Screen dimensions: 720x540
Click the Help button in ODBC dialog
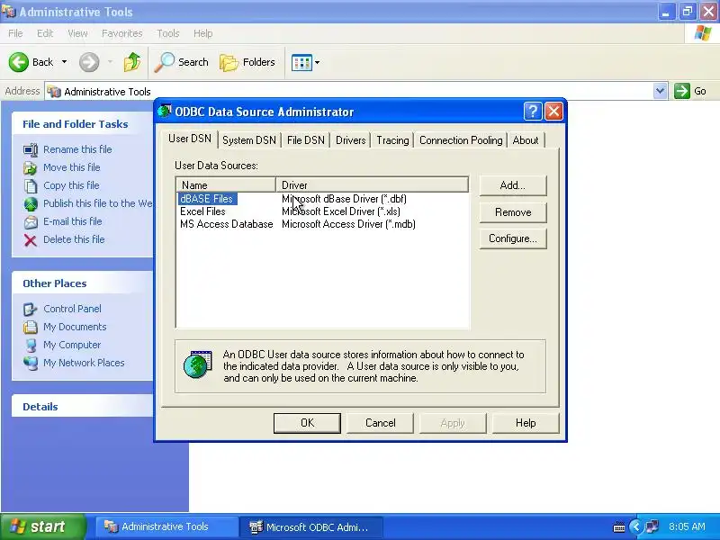point(526,423)
